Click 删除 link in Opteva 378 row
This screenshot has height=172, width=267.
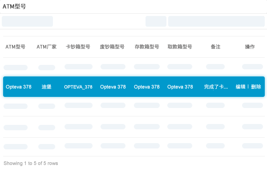tap(256, 87)
